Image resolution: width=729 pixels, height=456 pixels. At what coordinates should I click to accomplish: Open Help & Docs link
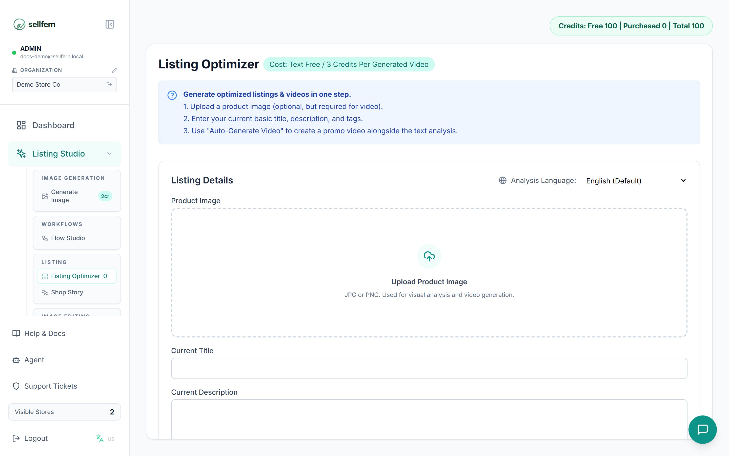click(65, 333)
